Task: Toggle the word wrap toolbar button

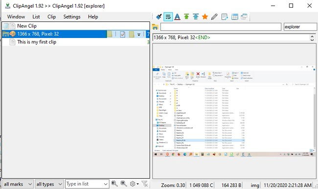Action: 168,17
